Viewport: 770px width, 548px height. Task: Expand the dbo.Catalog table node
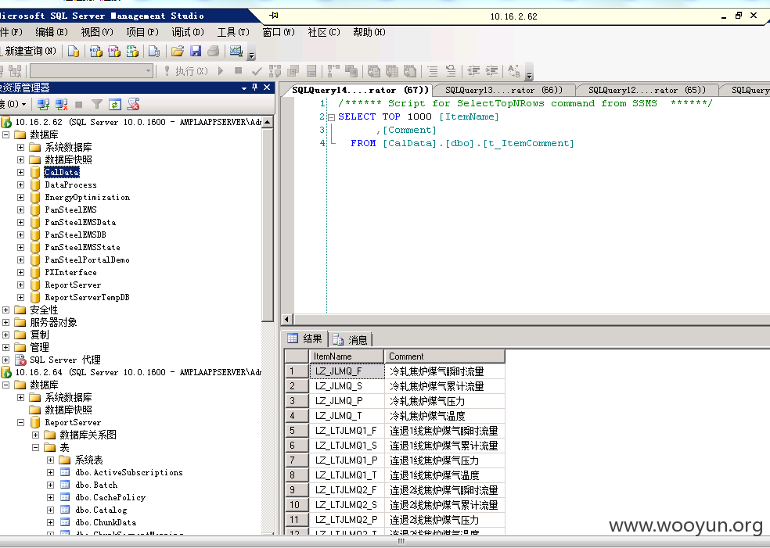[50, 510]
